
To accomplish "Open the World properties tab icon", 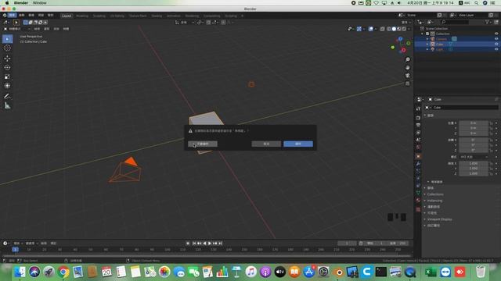I will (418, 148).
